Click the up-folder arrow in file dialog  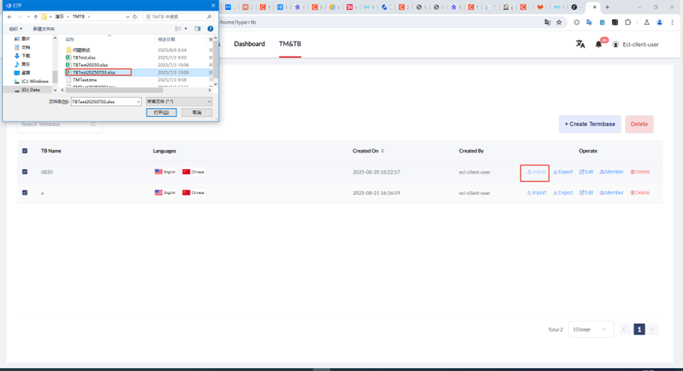tap(36, 16)
